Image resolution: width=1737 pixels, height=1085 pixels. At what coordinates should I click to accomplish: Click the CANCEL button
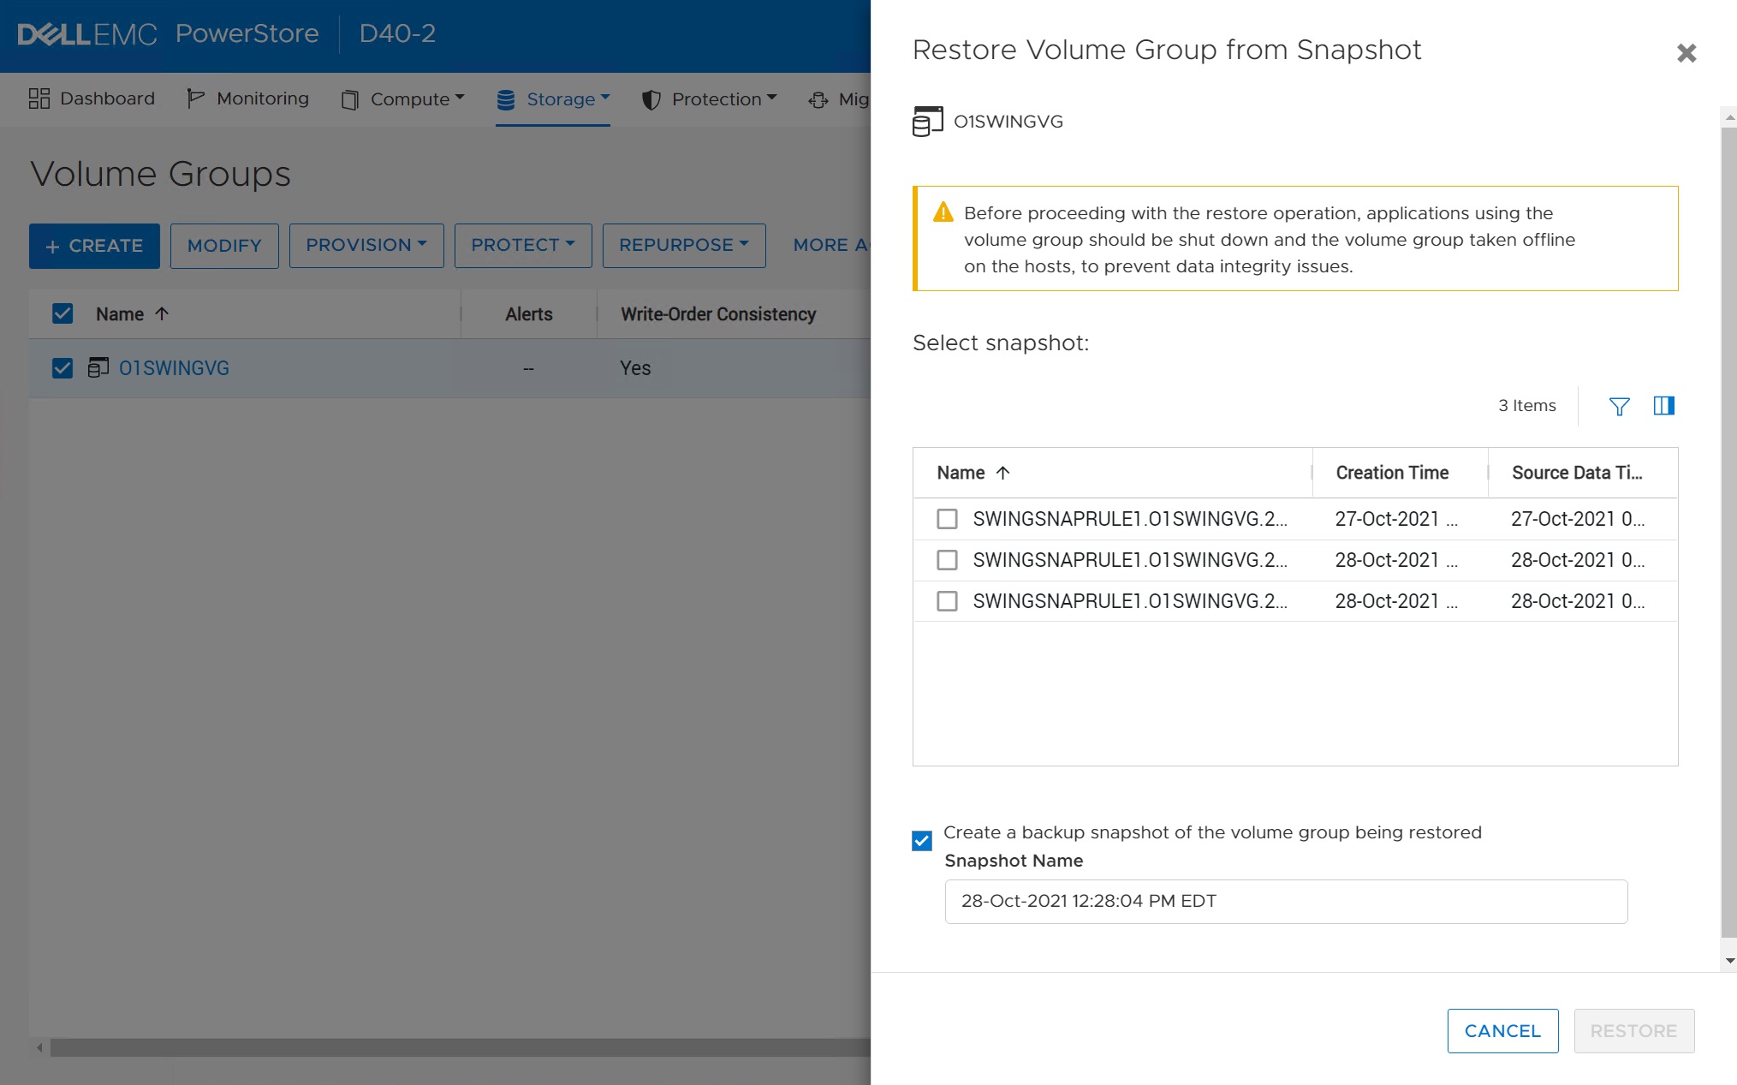pos(1502,1031)
